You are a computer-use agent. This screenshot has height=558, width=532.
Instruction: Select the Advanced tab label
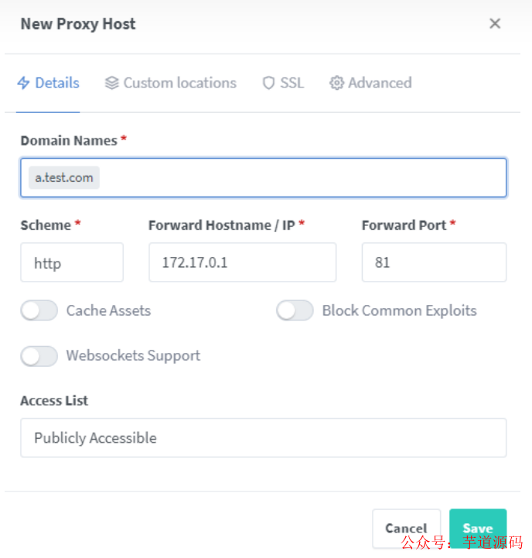[x=380, y=83]
